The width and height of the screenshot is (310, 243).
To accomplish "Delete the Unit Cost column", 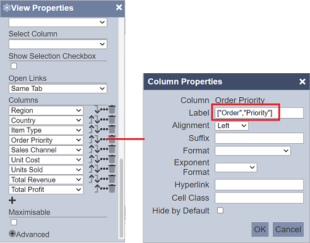I will [112, 159].
